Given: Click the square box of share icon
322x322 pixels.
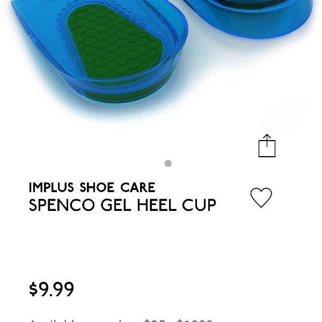Looking at the screenshot, I should (267, 149).
